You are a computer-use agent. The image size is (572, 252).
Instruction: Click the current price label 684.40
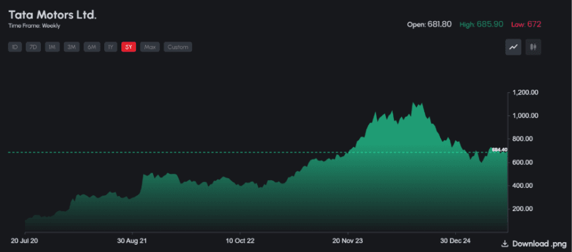pos(499,150)
